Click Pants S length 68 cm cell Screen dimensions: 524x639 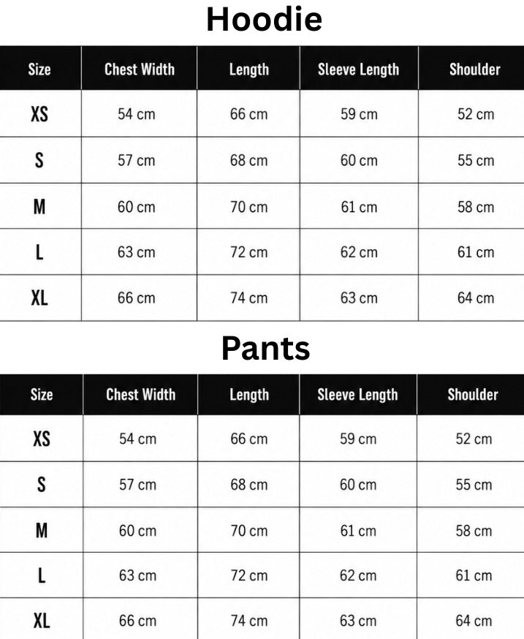(248, 485)
